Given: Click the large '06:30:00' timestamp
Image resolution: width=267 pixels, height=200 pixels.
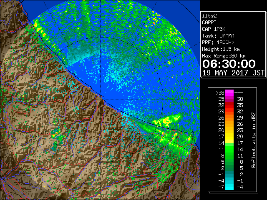Looking at the screenshot, I should pyautogui.click(x=229, y=64).
